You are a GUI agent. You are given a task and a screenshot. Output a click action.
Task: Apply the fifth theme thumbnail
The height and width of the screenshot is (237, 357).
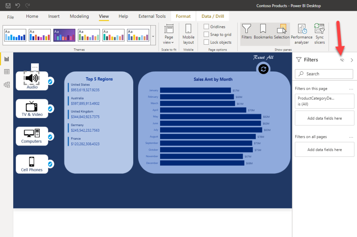[x=114, y=35]
